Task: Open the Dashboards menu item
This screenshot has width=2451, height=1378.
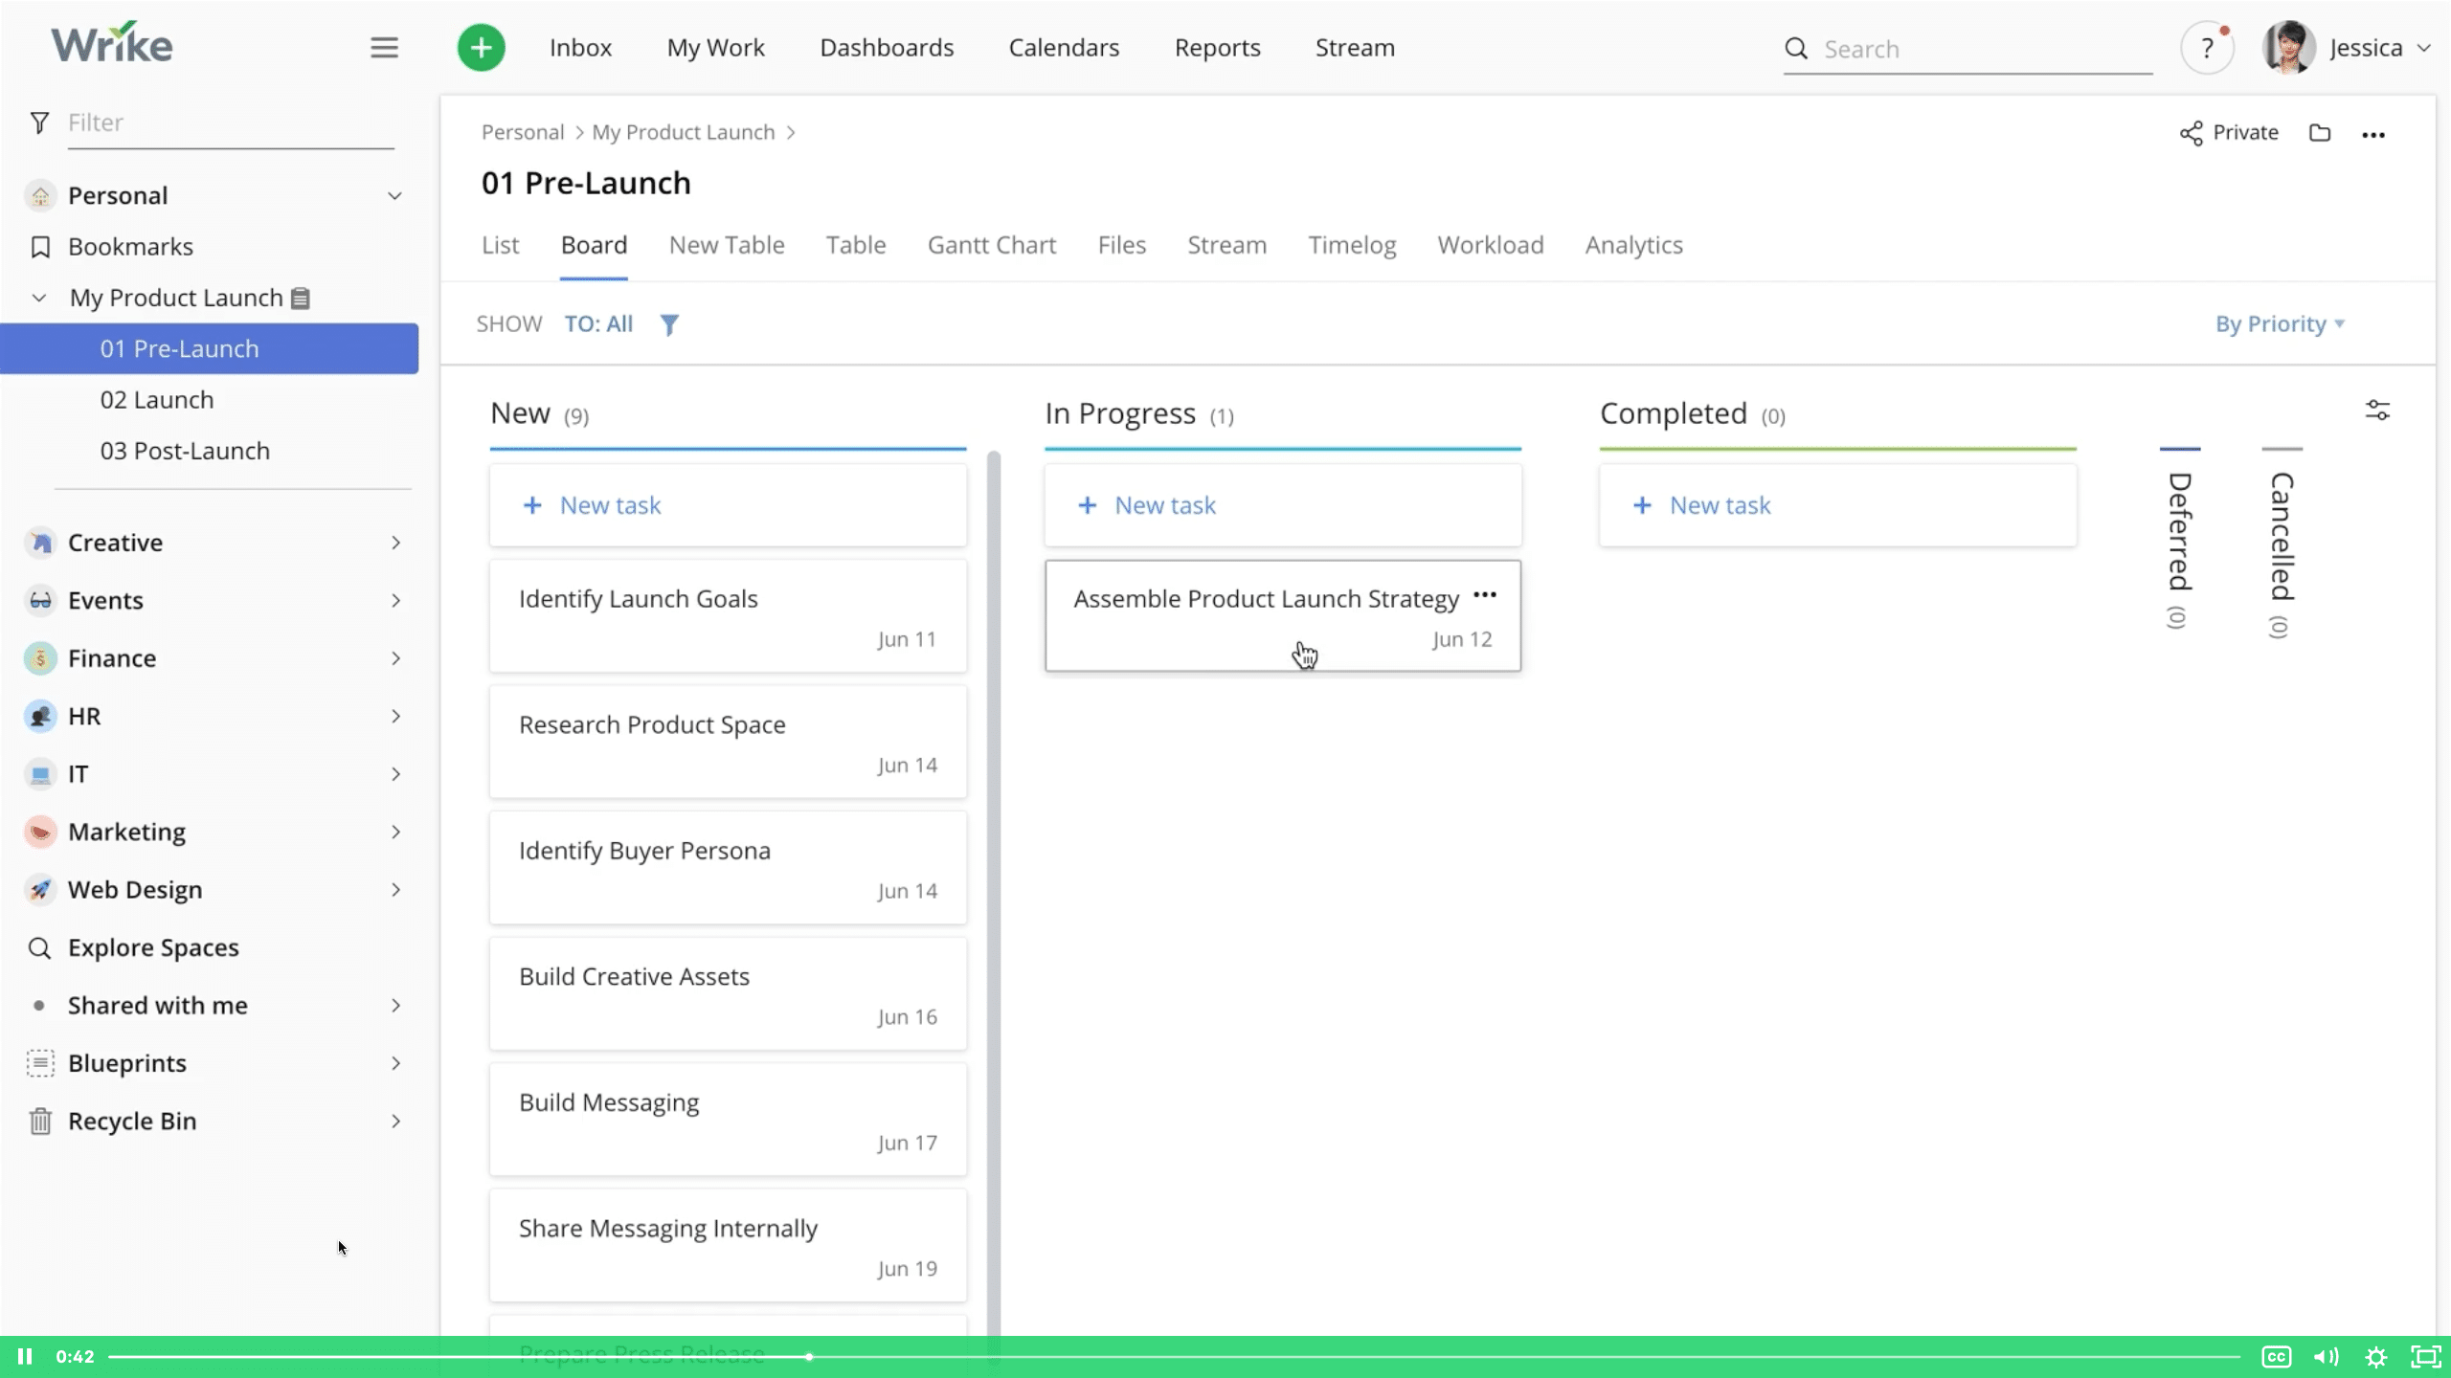Action: click(x=886, y=47)
